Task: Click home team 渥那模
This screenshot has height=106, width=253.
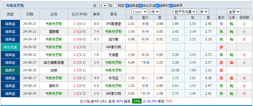Action: [x=54, y=32]
